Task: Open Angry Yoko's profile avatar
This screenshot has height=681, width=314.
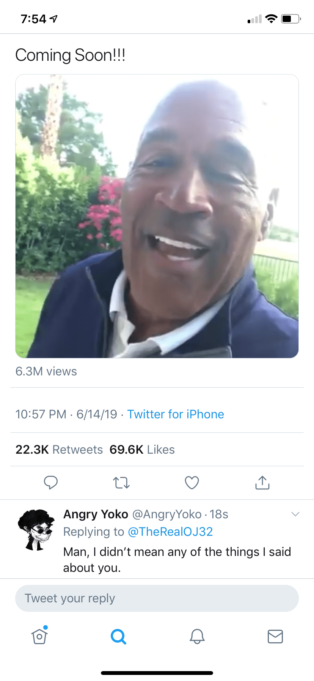Action: point(36,530)
